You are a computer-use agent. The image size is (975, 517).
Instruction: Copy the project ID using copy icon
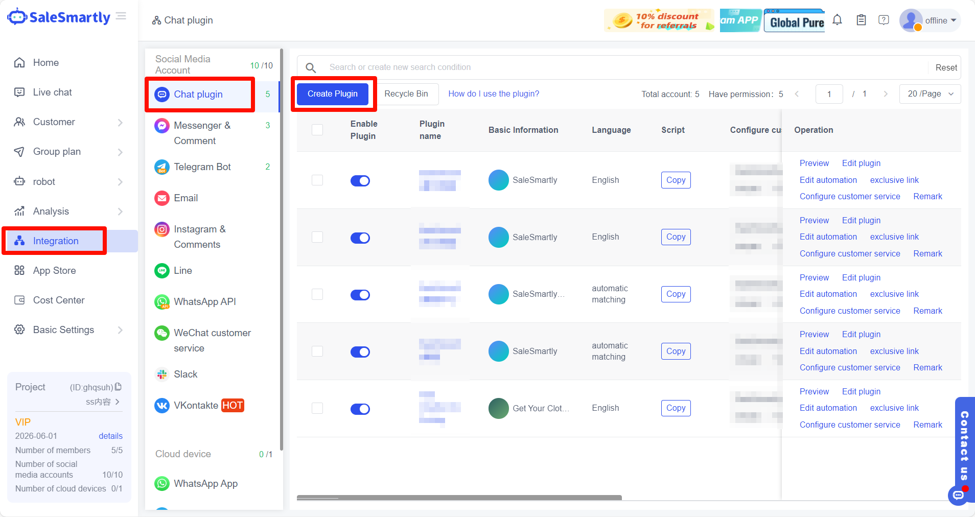(119, 387)
